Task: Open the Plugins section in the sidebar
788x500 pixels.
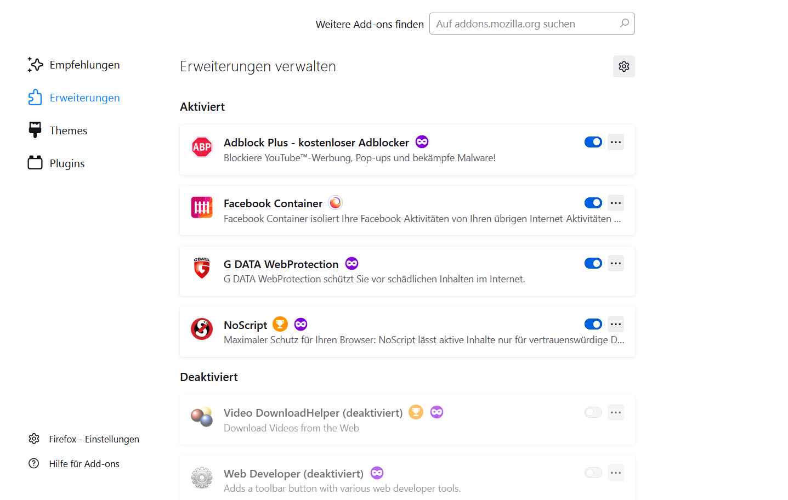Action: [x=67, y=163]
